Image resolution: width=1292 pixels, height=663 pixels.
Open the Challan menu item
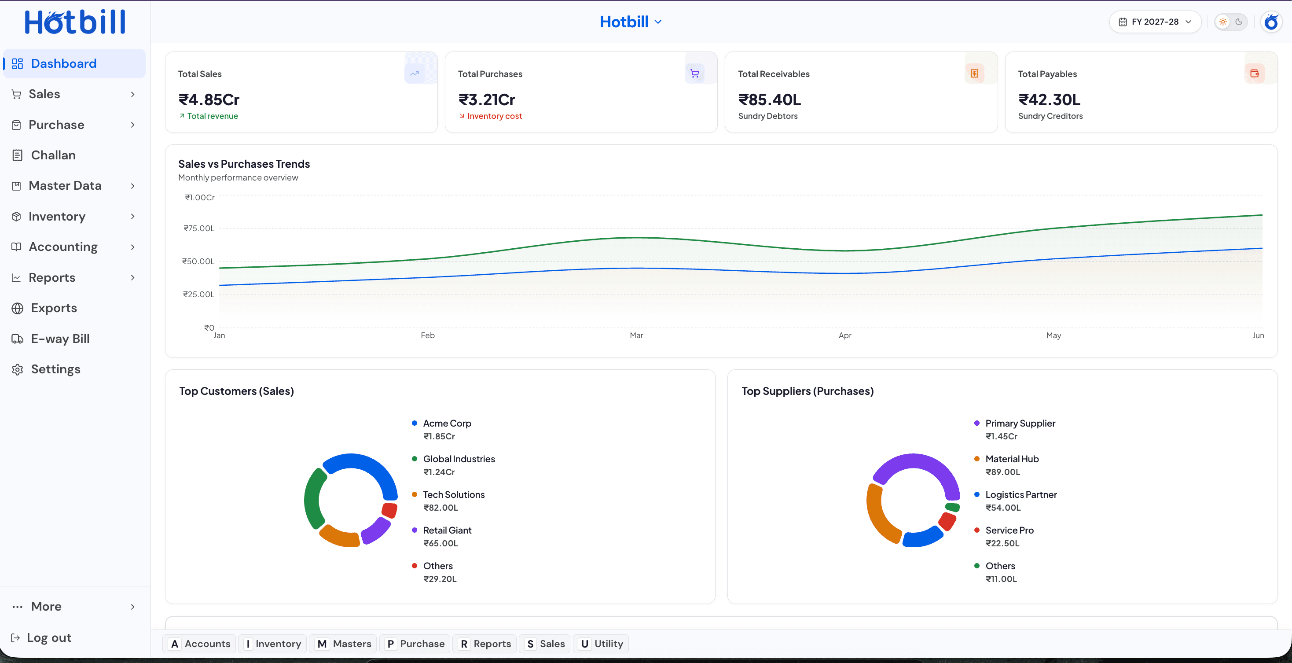[x=74, y=155]
